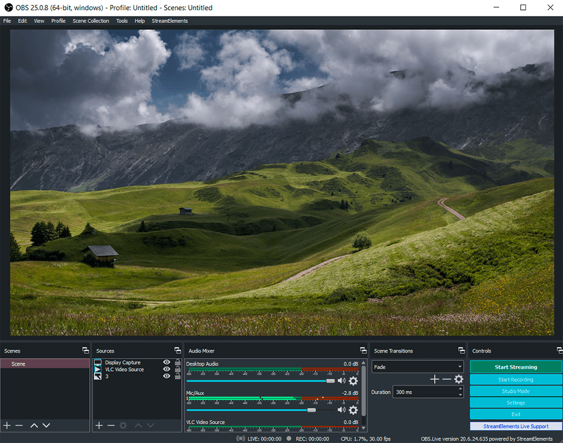Lock the Display Capture source

click(x=178, y=362)
